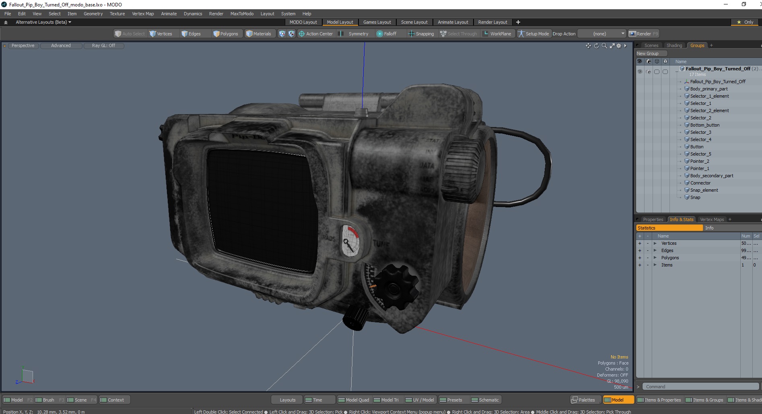
Task: Select the Connector item in Groups
Action: tap(700, 183)
